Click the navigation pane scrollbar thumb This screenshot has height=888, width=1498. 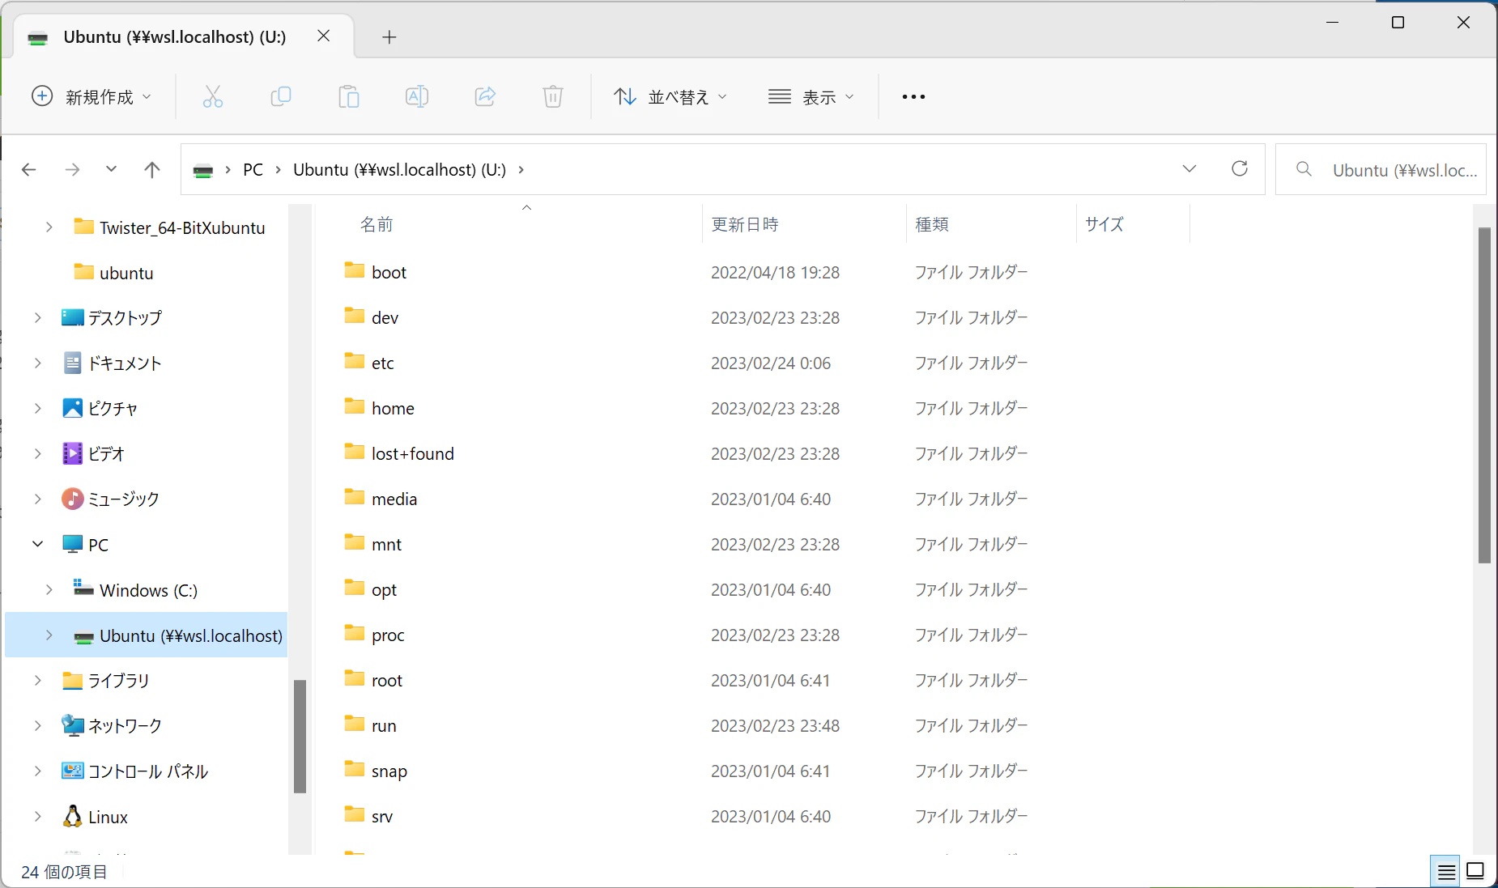pyautogui.click(x=300, y=736)
